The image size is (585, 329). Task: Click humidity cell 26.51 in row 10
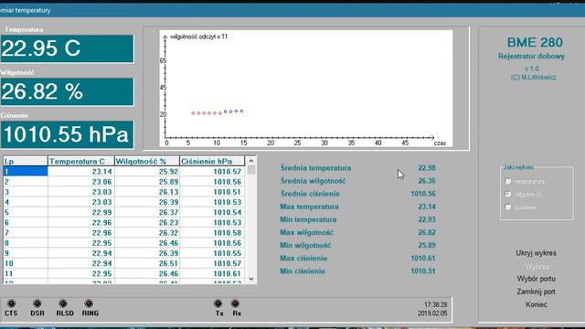click(x=147, y=263)
